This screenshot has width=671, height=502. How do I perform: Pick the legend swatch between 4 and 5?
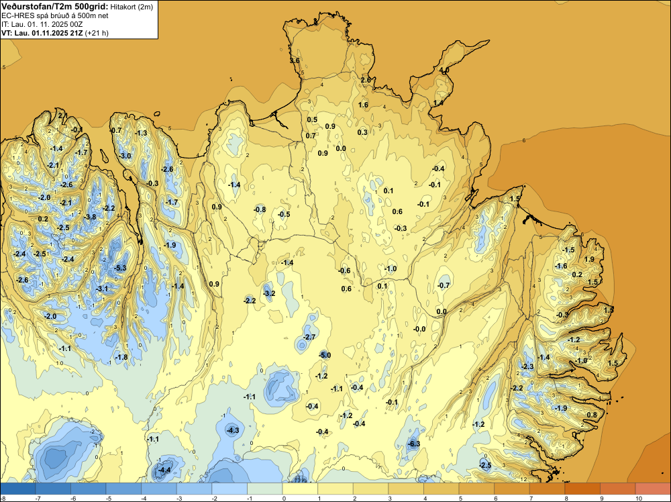[442, 489]
